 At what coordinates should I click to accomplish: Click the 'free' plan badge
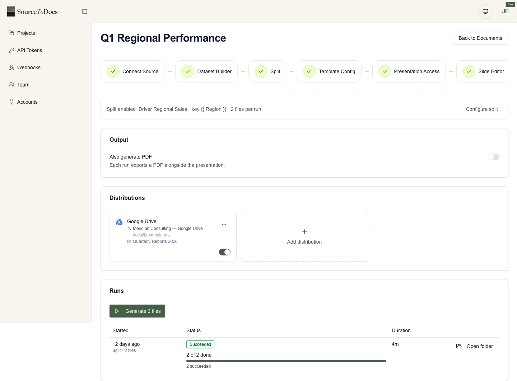pyautogui.click(x=510, y=4)
